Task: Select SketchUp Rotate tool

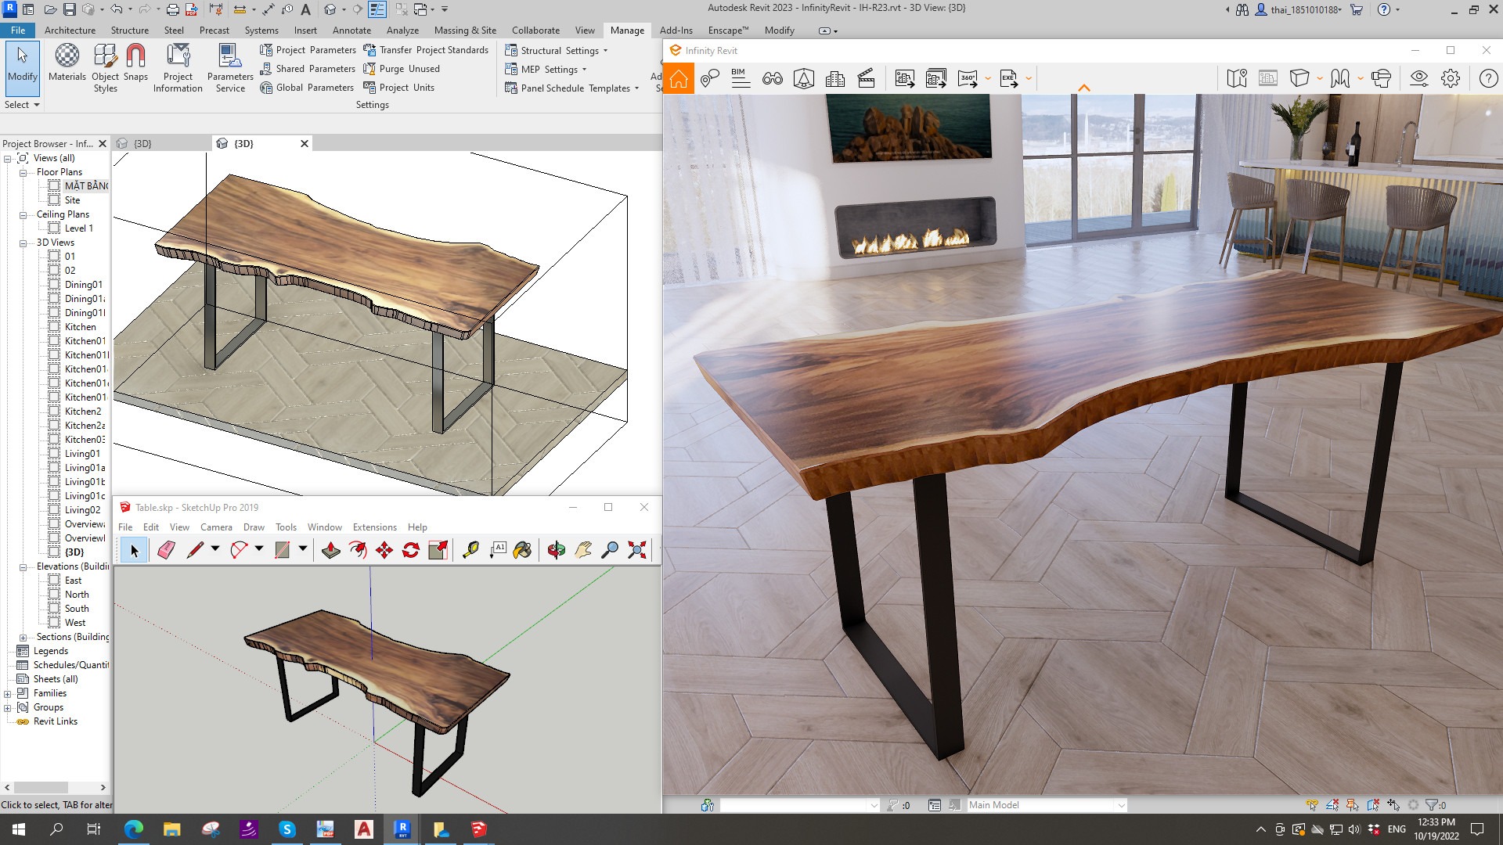Action: 411,550
